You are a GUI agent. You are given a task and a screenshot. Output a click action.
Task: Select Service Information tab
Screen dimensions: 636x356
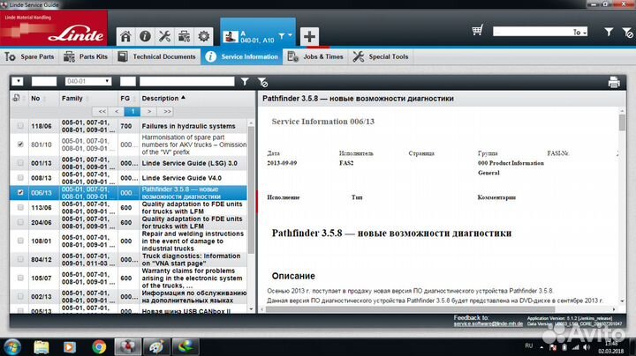(242, 56)
